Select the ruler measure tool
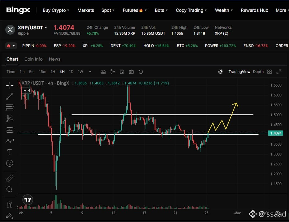Viewport: 289px width, 222px height. pos(10,178)
